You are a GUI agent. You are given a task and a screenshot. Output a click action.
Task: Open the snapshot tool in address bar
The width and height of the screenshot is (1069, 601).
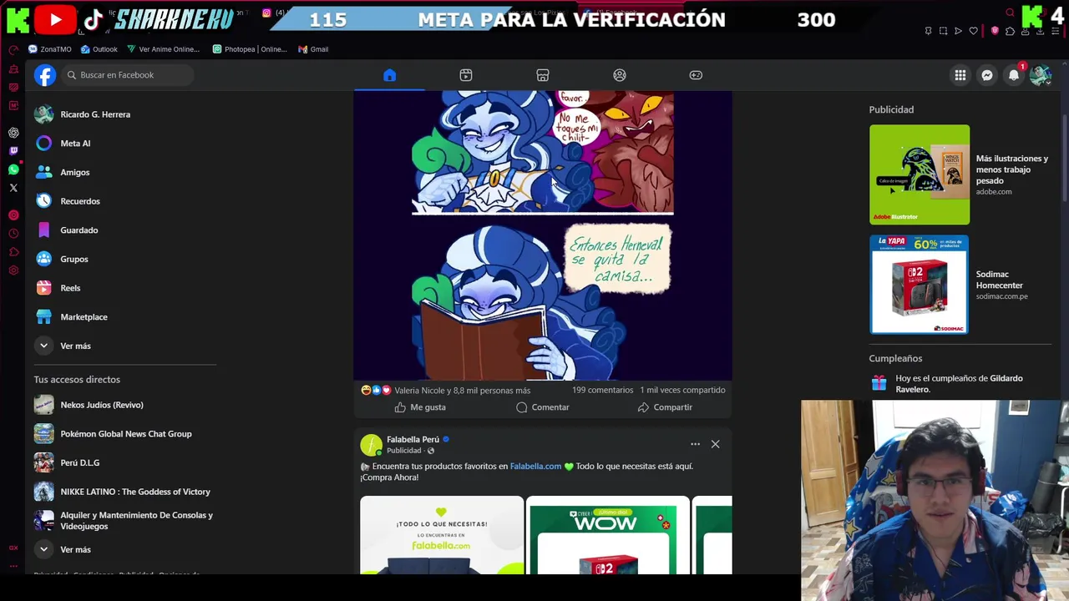pyautogui.click(x=944, y=31)
